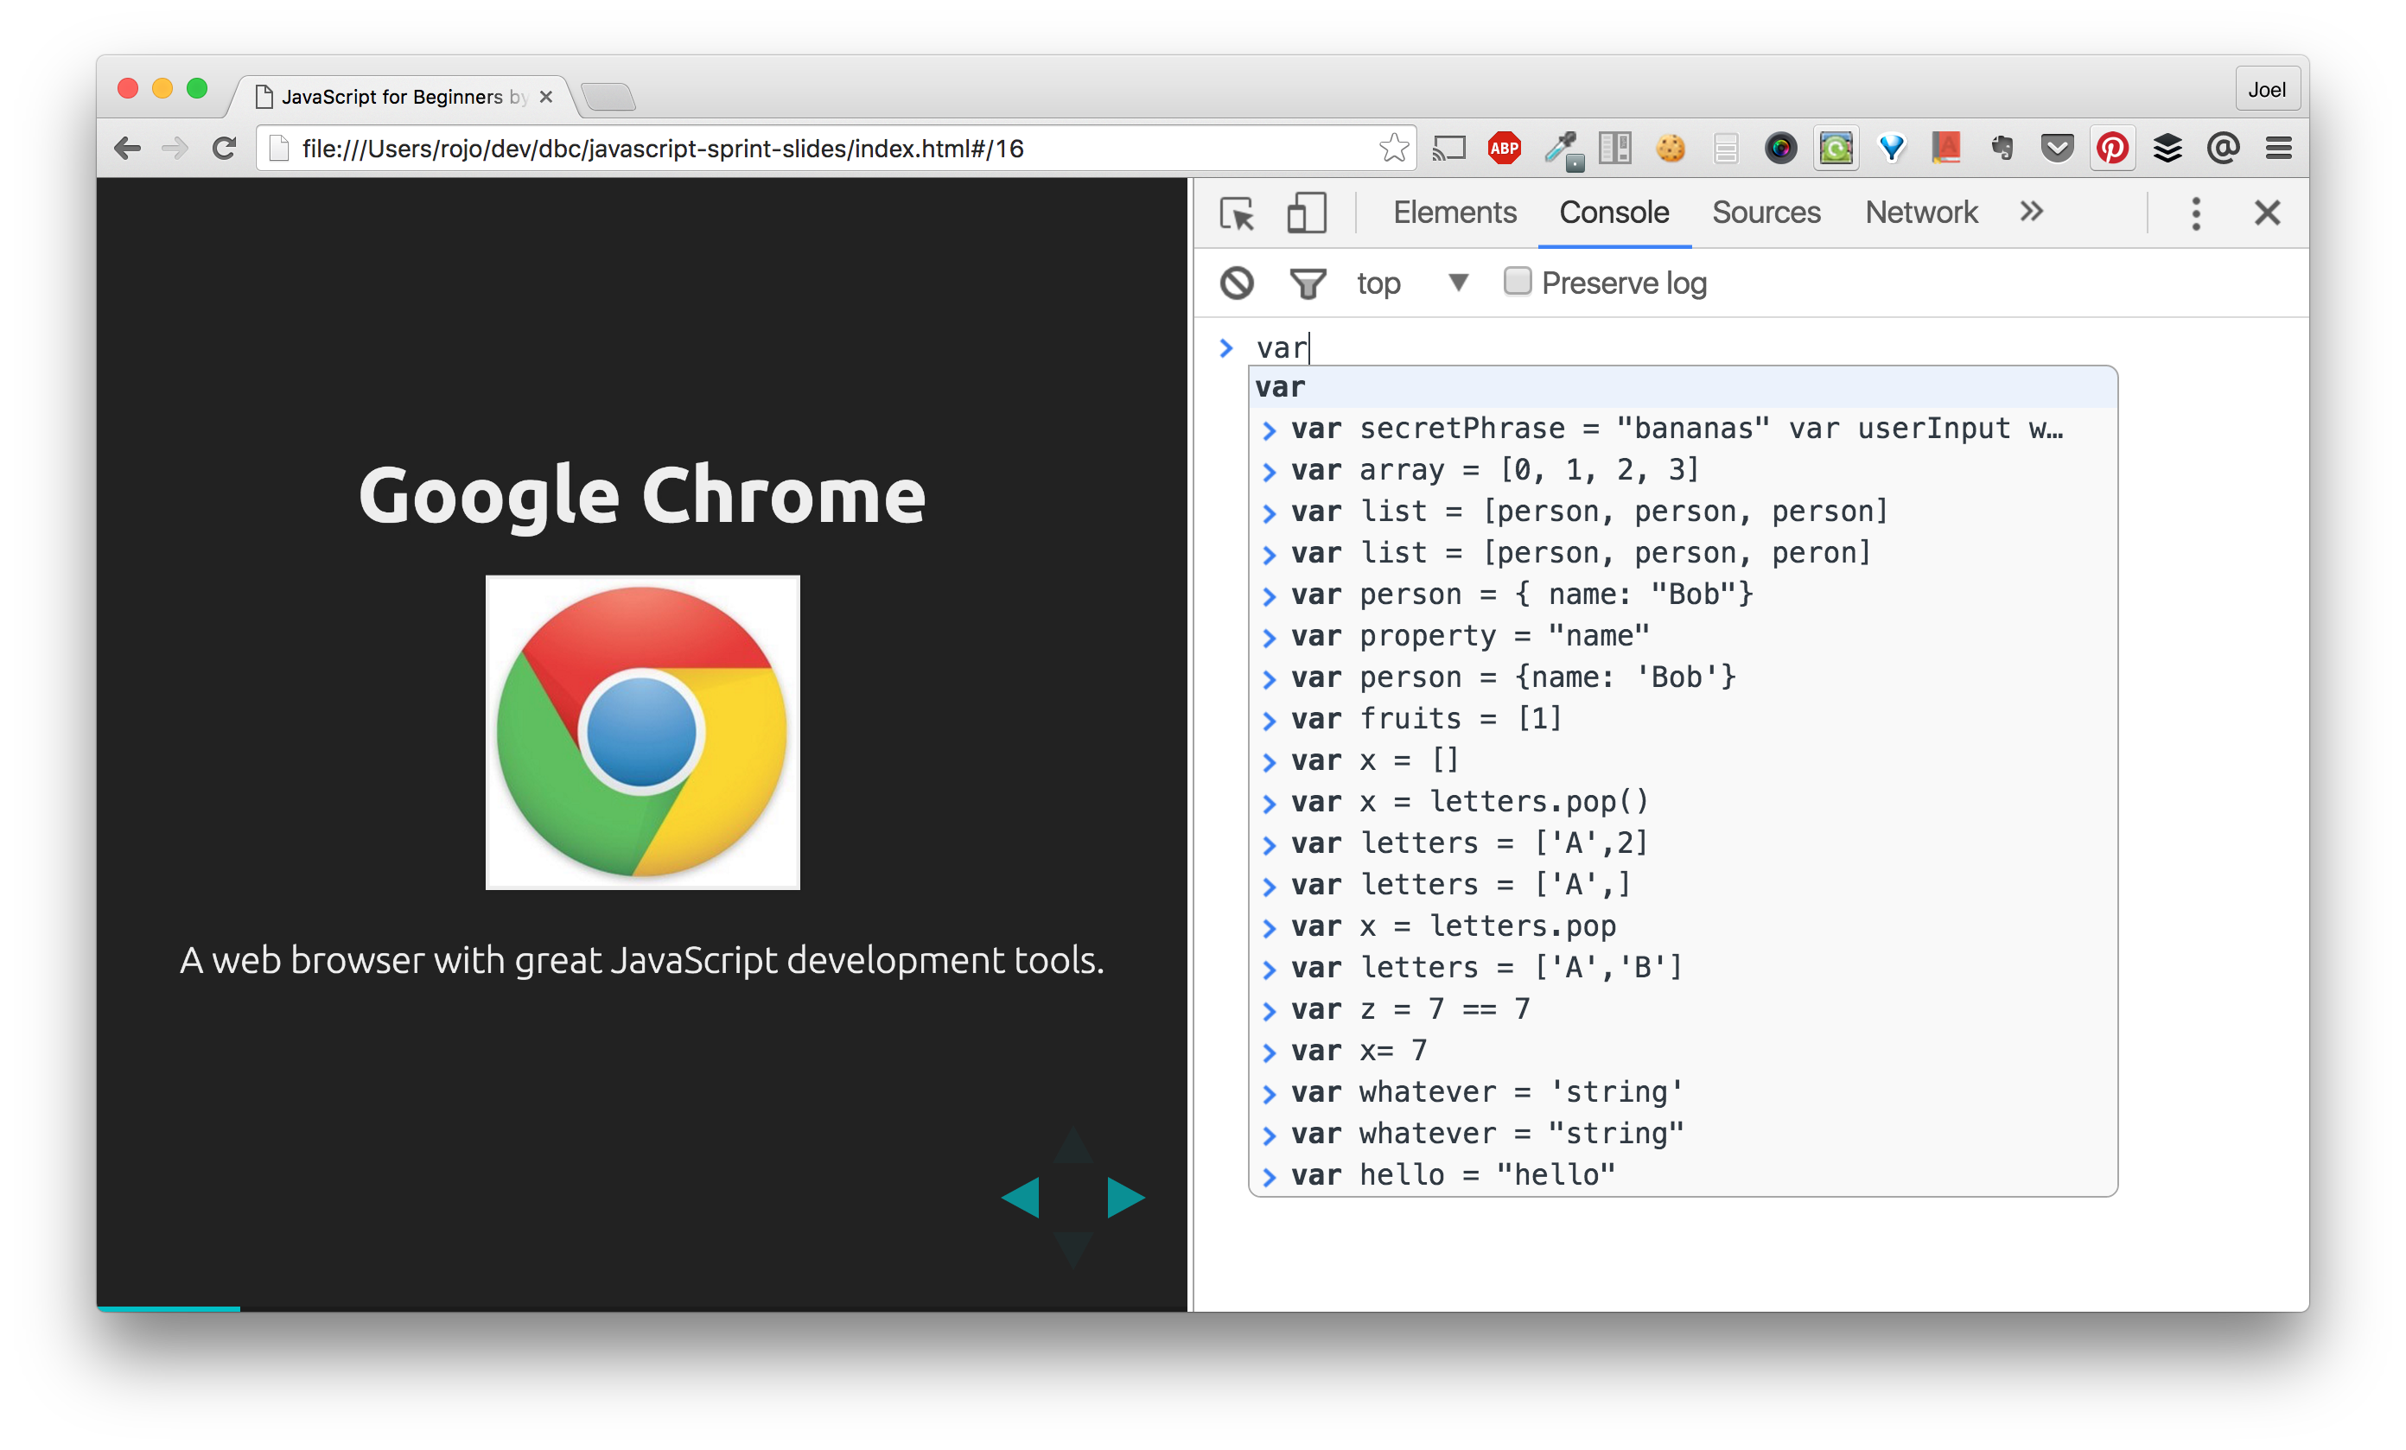Choose suggestion 'var array = [0, 1, 2, 3]'
The image size is (2406, 1450).
click(1684, 471)
